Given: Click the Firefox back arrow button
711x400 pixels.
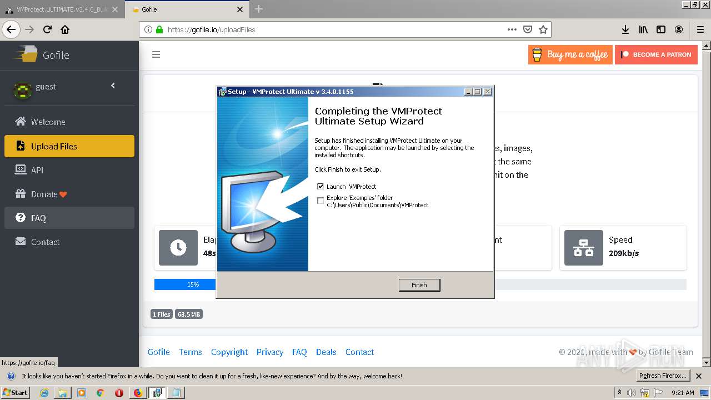Looking at the screenshot, I should 11,29.
